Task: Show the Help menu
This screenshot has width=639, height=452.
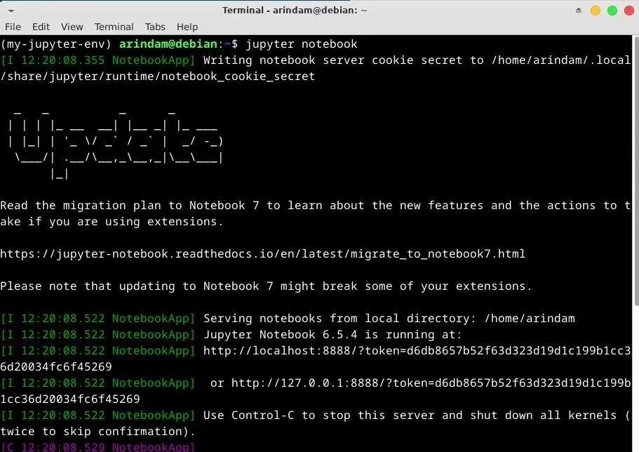Action: coord(187,27)
